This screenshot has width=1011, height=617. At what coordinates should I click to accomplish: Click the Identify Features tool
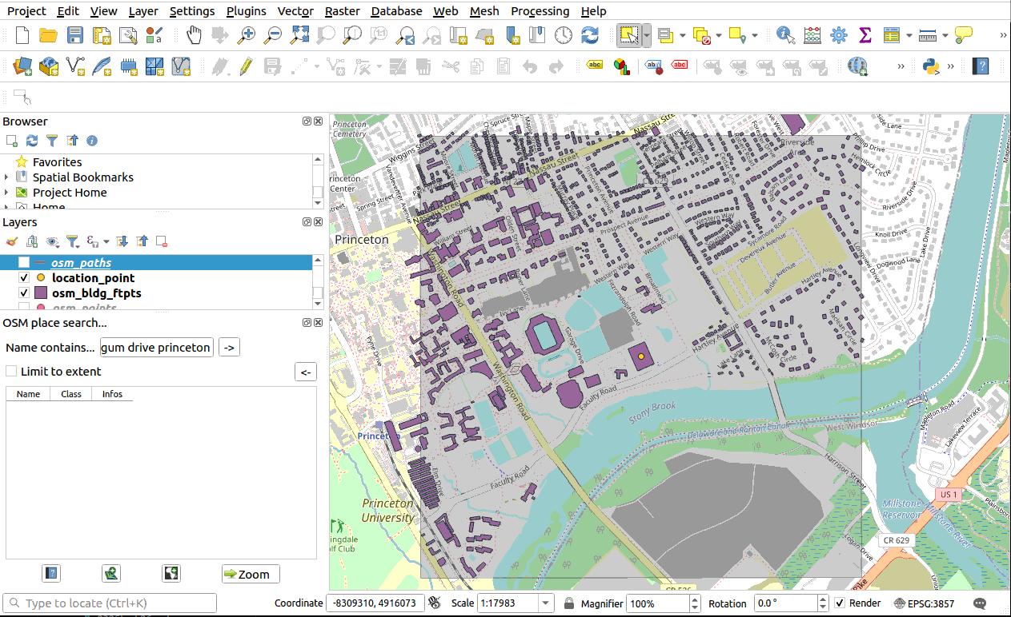point(785,35)
